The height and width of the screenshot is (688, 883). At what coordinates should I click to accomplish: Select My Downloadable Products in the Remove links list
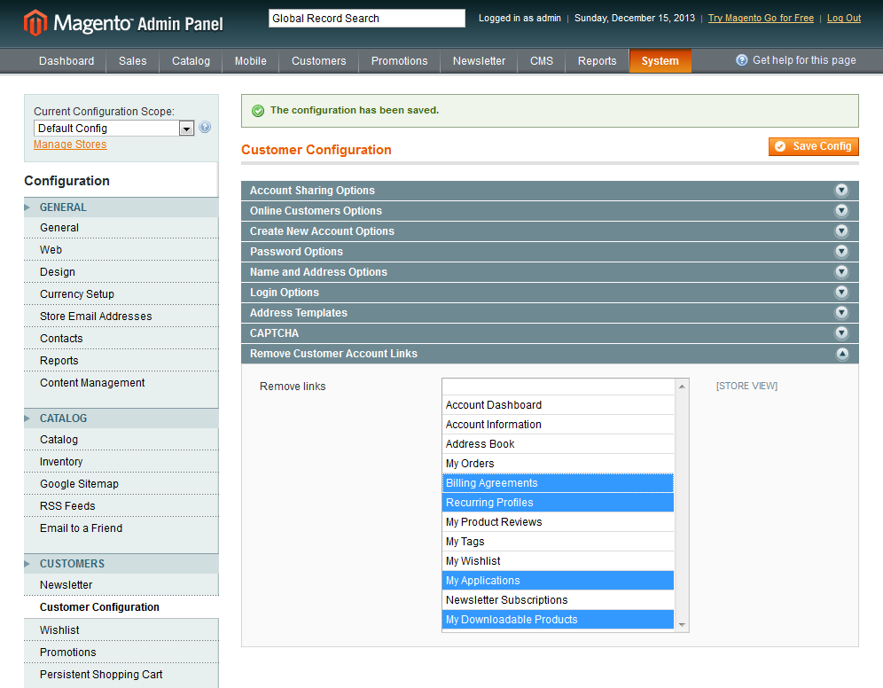(x=558, y=620)
